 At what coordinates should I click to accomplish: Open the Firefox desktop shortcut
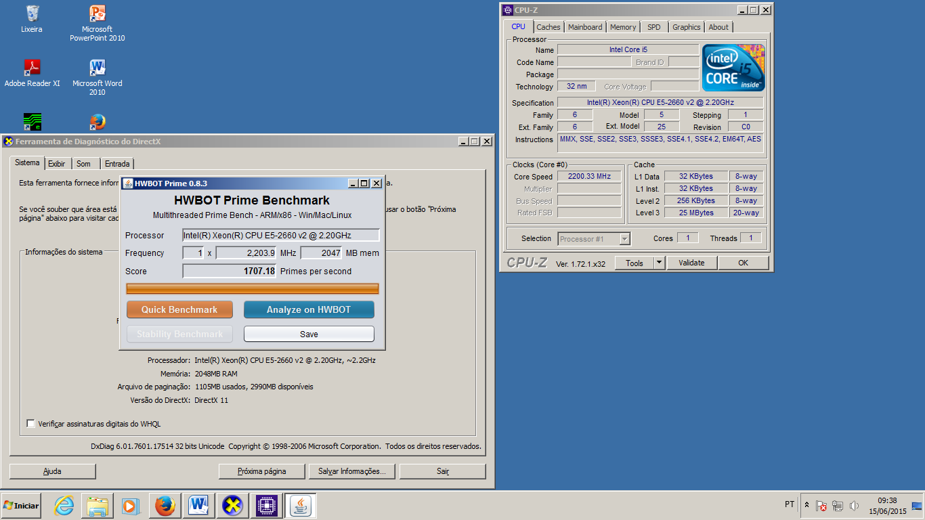tap(98, 122)
